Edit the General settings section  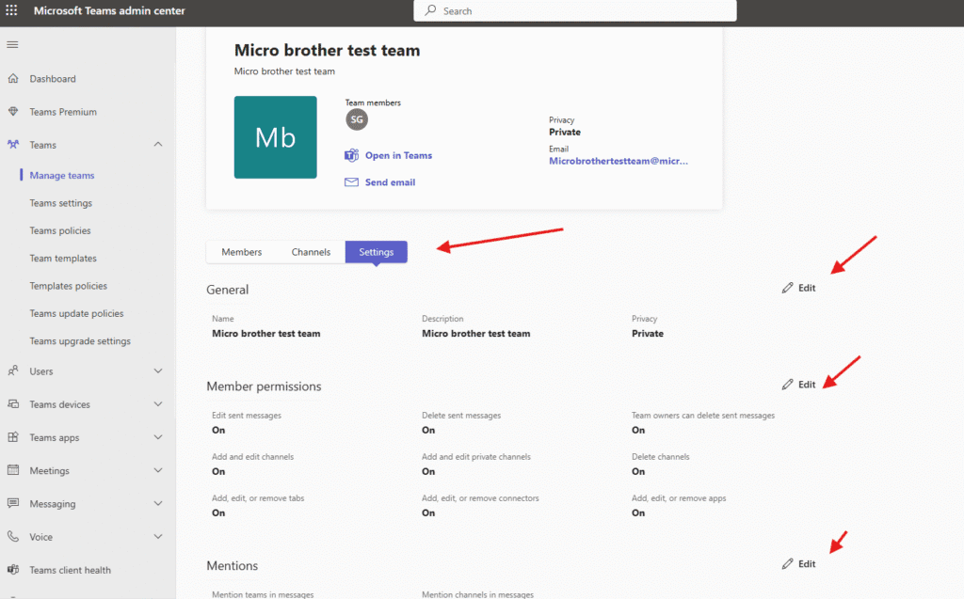799,288
